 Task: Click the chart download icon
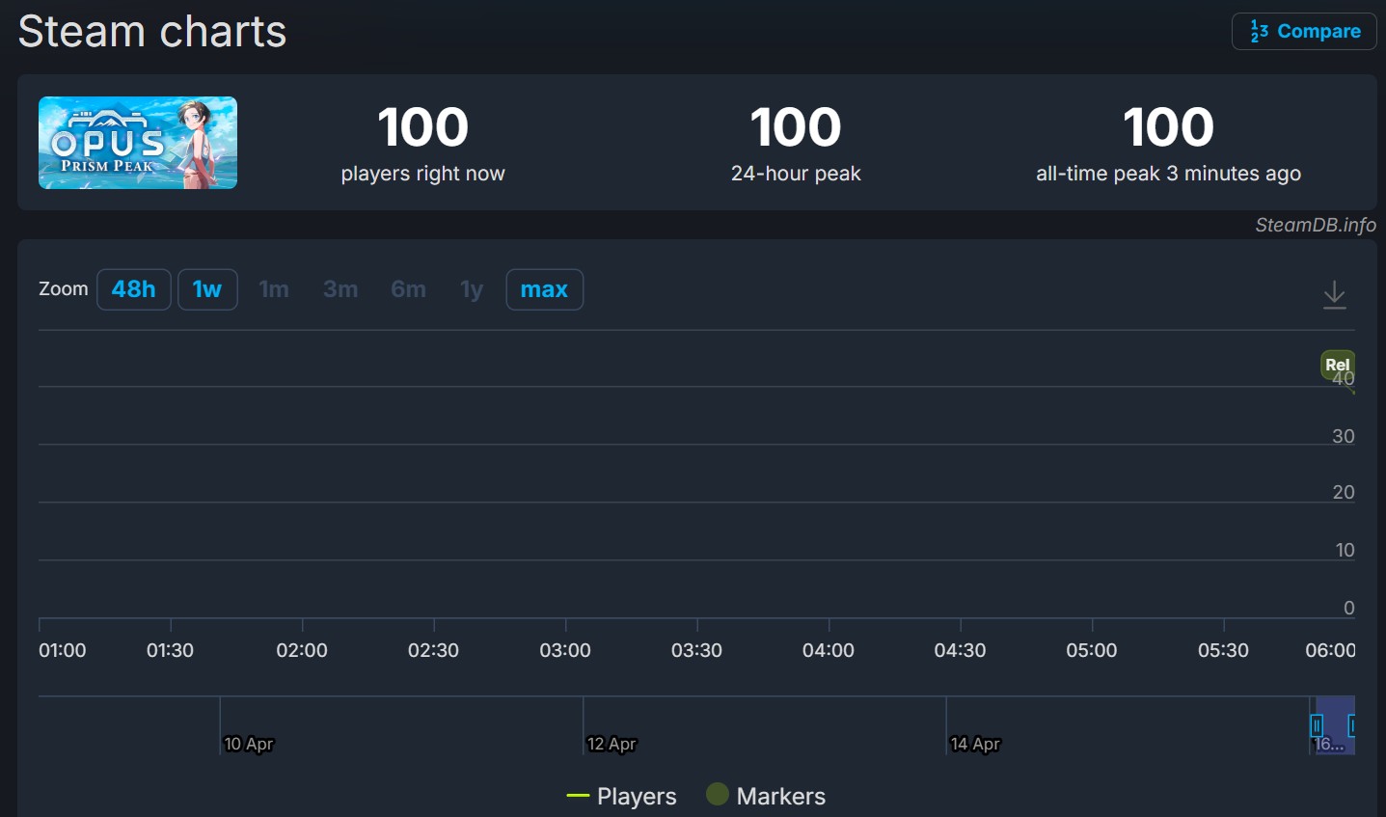click(1334, 294)
